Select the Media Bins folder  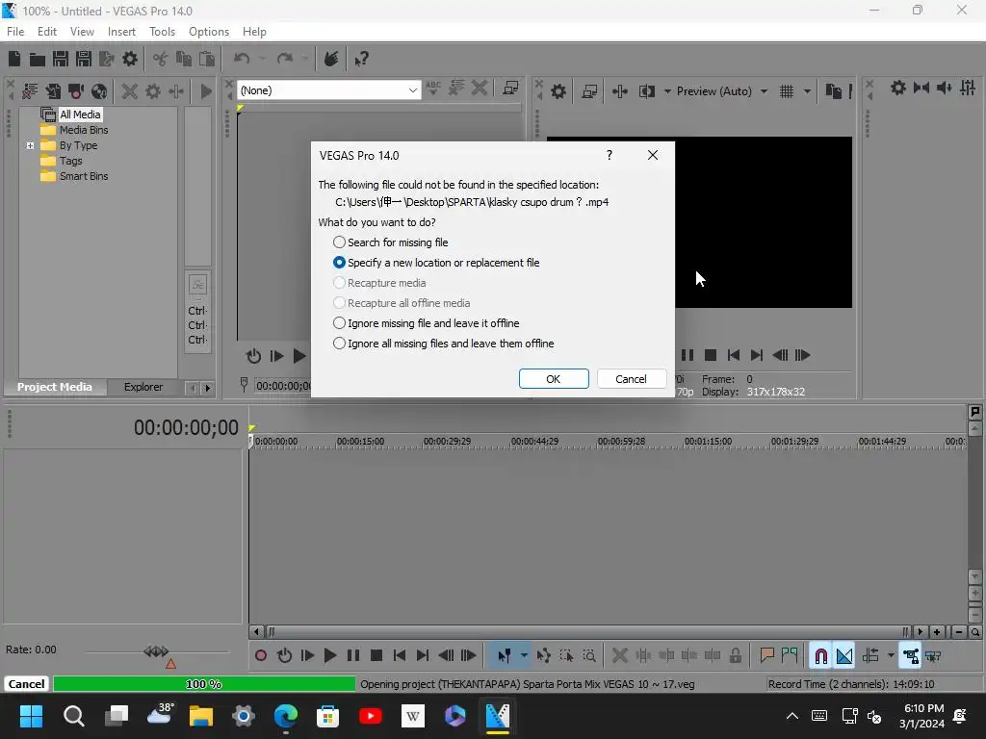click(84, 130)
